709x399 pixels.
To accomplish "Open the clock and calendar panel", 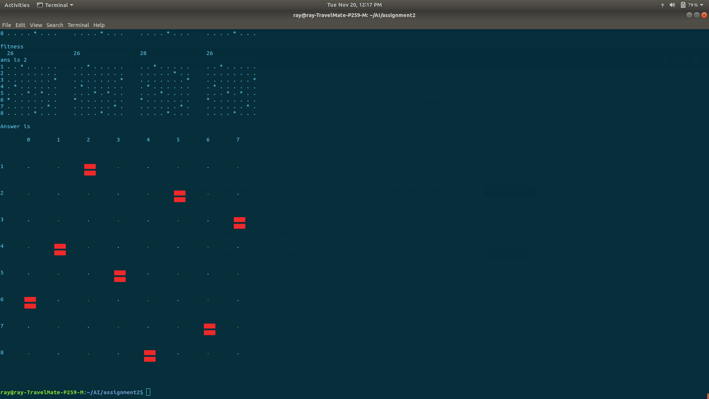I will (354, 5).
